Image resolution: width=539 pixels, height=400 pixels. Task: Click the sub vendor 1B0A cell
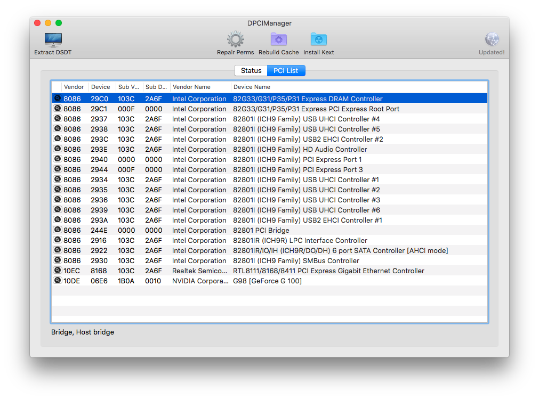point(126,281)
